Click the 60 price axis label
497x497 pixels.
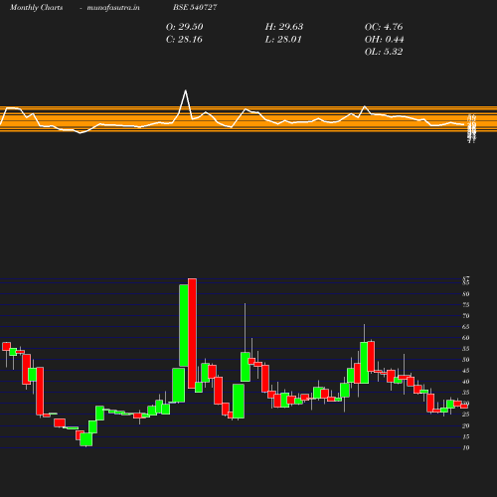(466, 338)
